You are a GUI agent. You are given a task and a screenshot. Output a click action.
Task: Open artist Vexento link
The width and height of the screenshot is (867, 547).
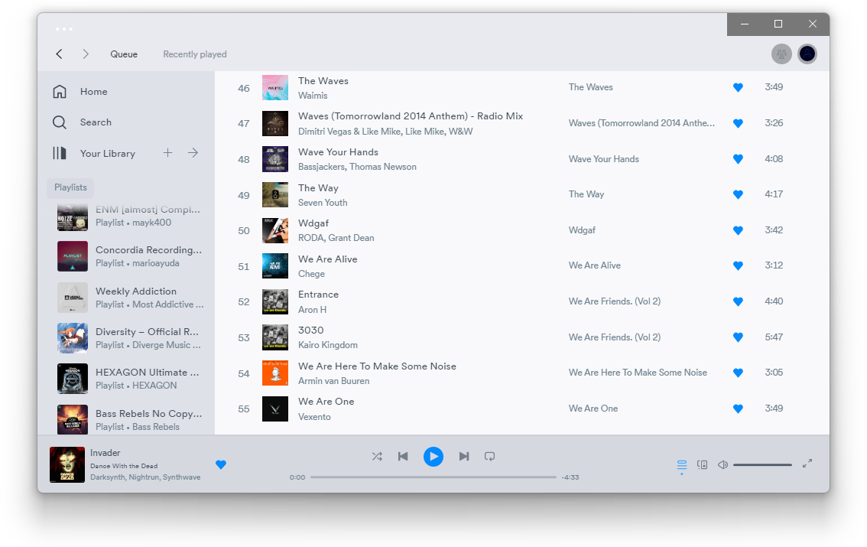point(314,417)
